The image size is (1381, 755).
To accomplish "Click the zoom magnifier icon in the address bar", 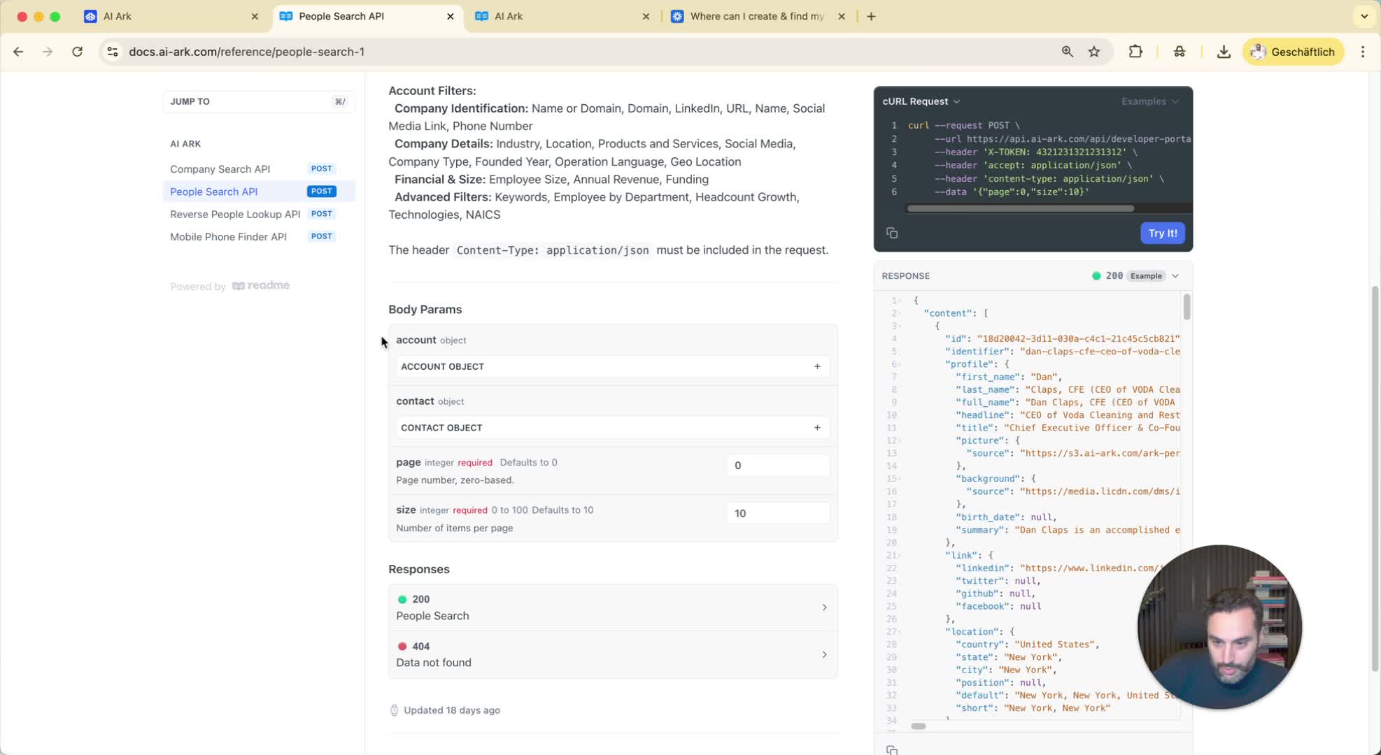I will tap(1067, 52).
